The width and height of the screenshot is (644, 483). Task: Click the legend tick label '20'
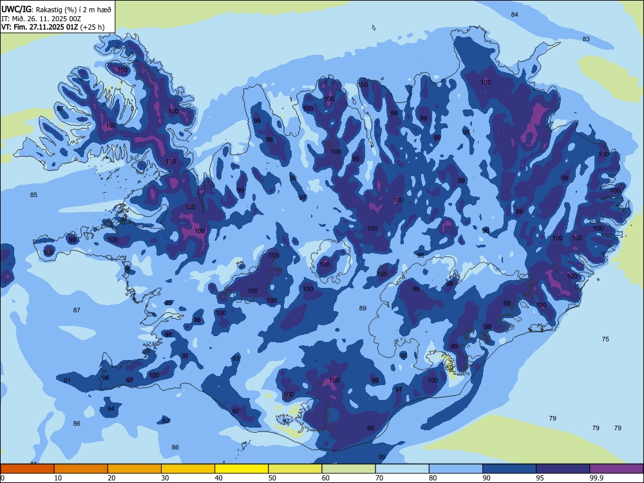tap(111, 478)
